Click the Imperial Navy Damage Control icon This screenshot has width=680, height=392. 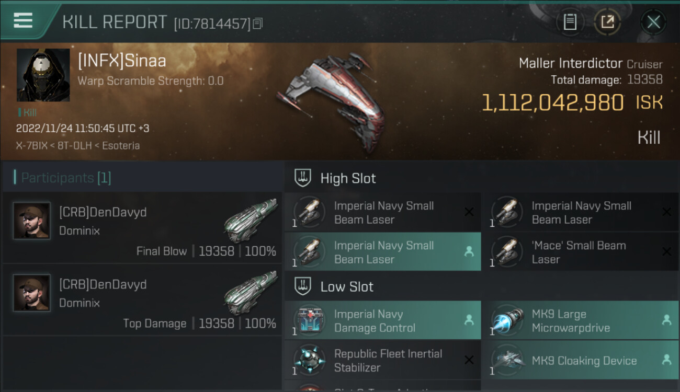pyautogui.click(x=311, y=321)
